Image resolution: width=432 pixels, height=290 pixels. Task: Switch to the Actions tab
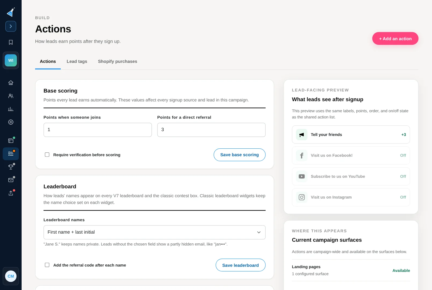(48, 62)
